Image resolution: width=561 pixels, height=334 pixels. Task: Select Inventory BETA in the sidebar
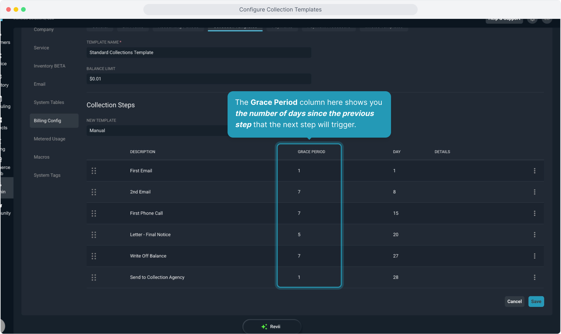(x=50, y=66)
